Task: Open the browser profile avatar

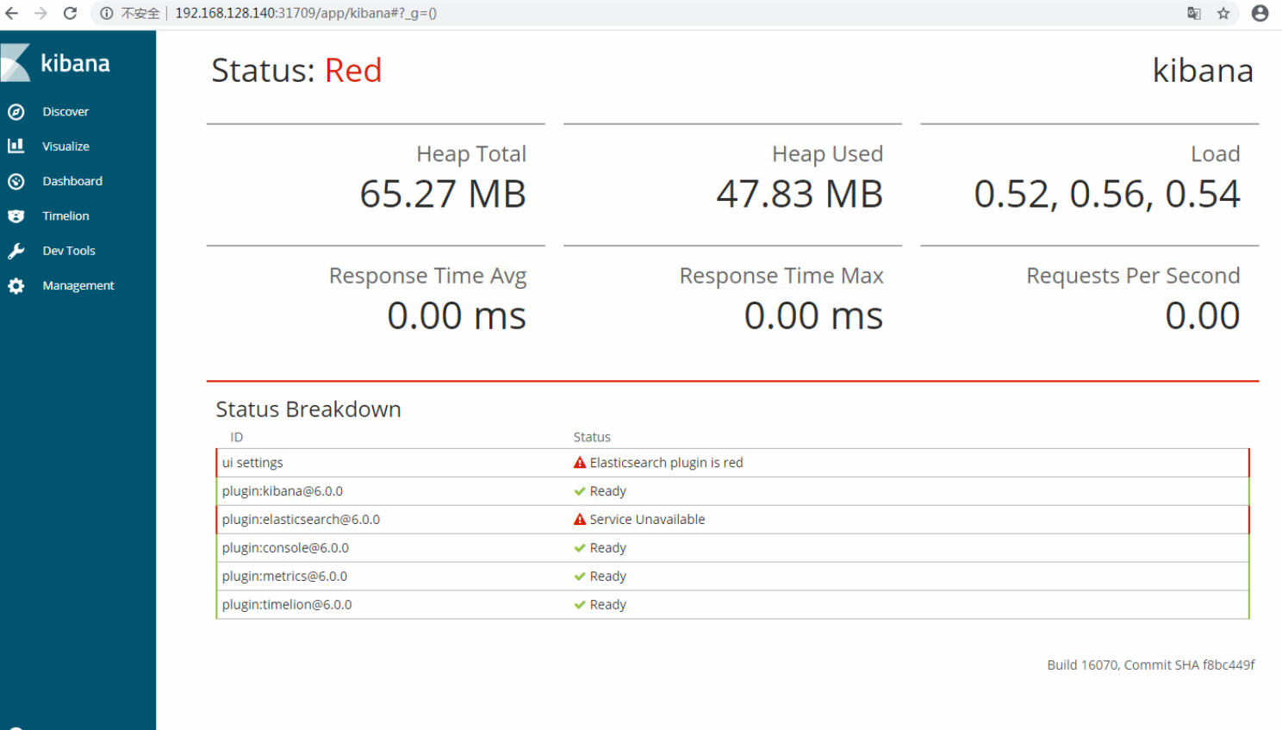Action: click(x=1260, y=13)
